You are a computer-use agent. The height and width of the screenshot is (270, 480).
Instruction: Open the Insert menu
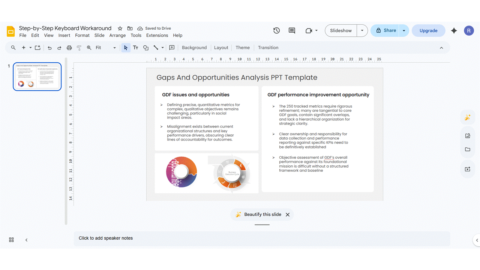(64, 35)
